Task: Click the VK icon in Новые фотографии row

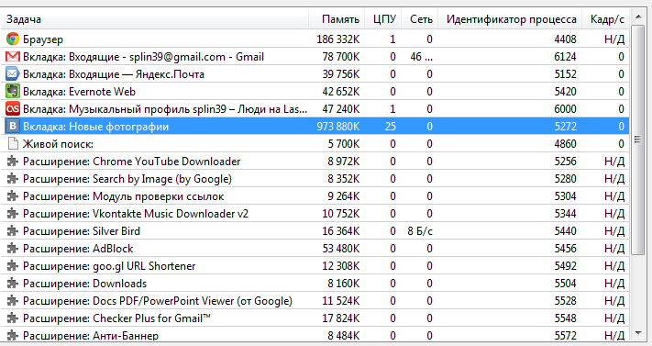Action: [13, 126]
